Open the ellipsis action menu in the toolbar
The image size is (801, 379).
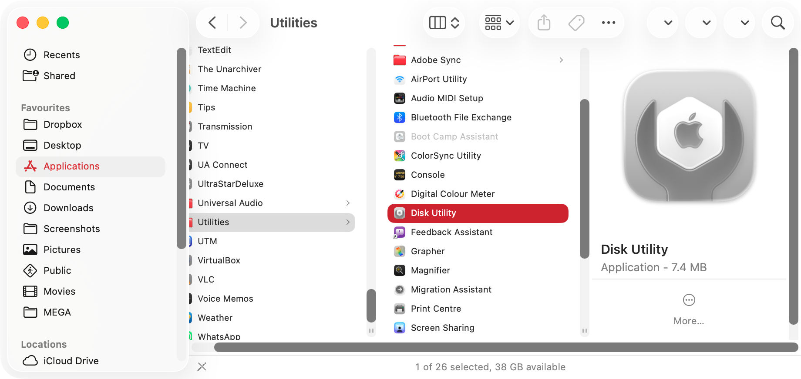[x=609, y=23]
